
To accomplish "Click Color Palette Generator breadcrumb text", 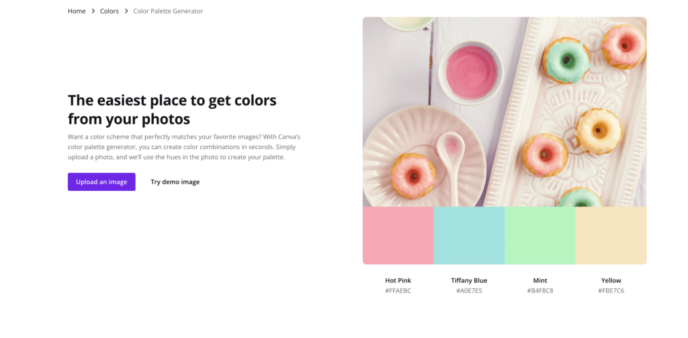I will tap(168, 11).
